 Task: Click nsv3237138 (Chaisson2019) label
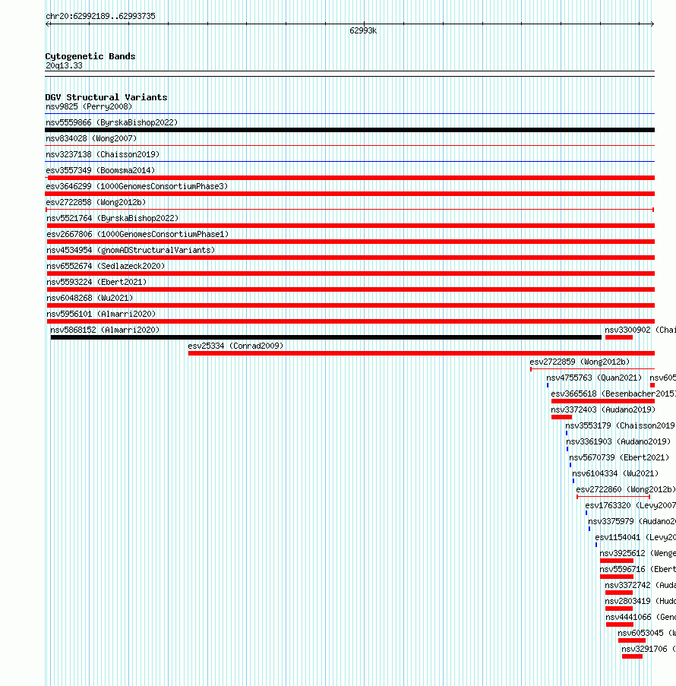pos(103,154)
